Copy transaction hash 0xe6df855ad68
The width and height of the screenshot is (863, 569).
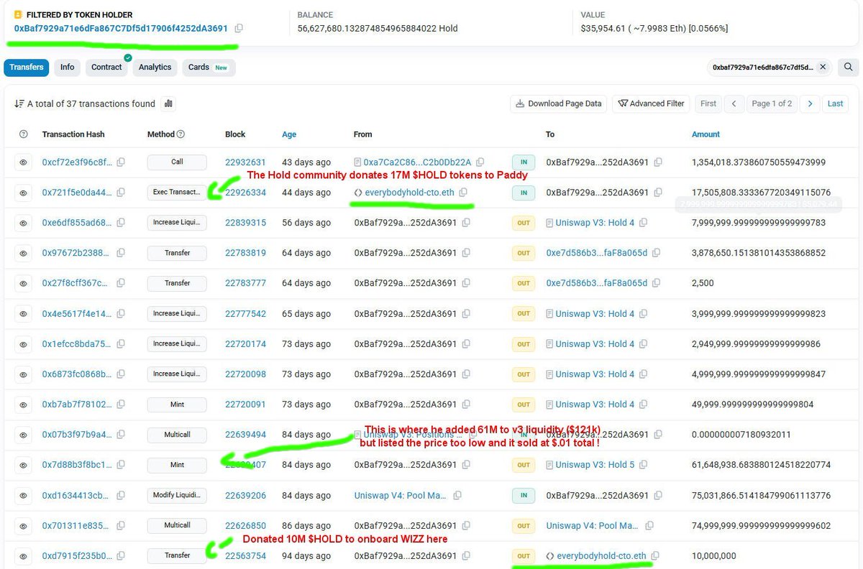[x=121, y=223]
